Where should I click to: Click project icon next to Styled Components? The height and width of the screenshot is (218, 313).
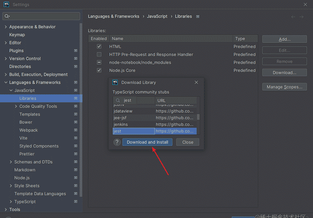(x=76, y=146)
